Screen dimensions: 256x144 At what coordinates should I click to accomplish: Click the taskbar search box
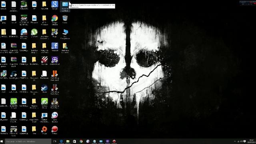point(28,141)
